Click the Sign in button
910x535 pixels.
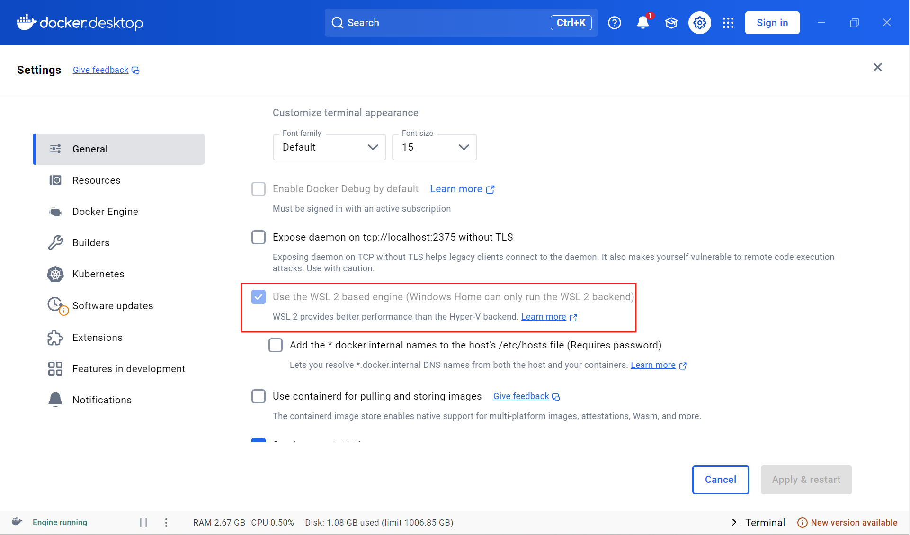(772, 23)
